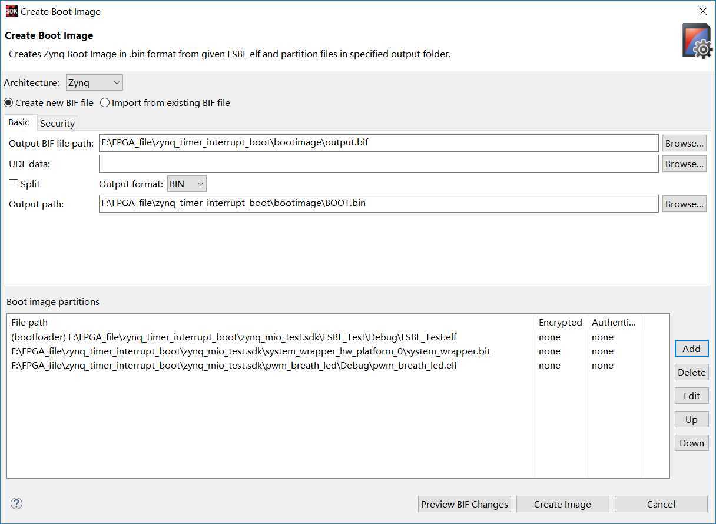Close the Create Boot Image dialog
This screenshot has width=716, height=524.
click(x=702, y=11)
